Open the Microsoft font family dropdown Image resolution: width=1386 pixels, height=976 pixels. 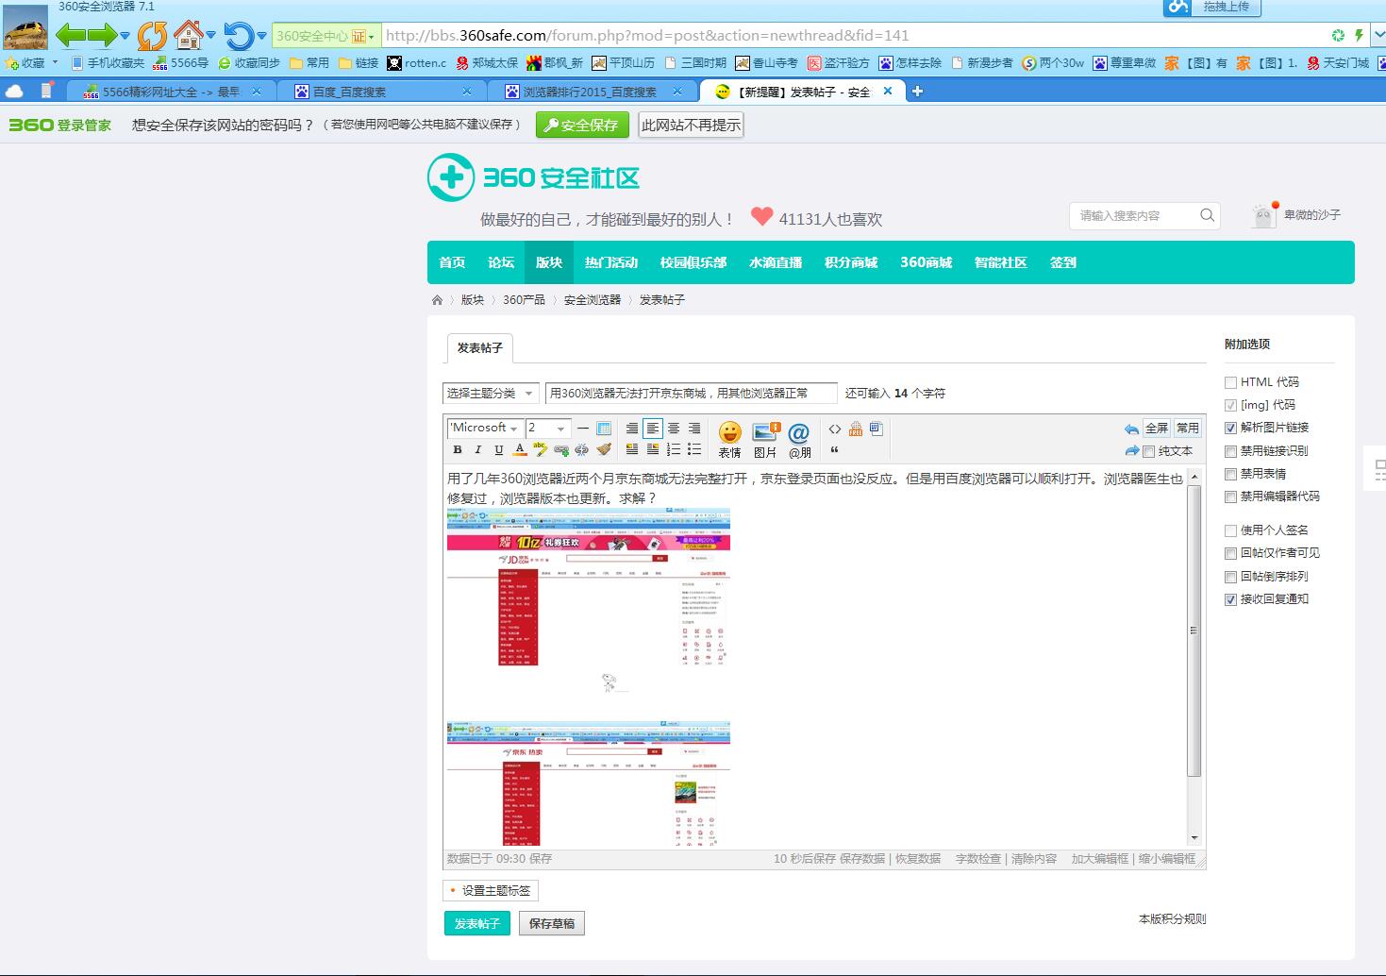(x=485, y=429)
